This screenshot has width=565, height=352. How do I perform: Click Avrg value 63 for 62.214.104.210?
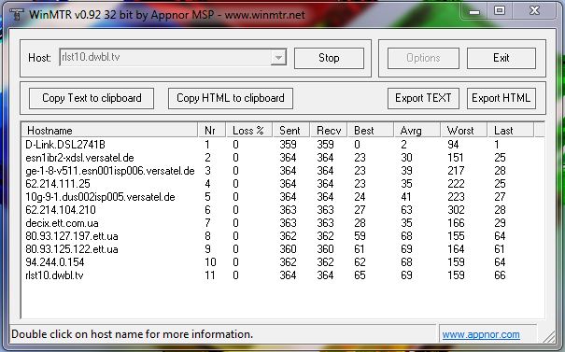406,210
